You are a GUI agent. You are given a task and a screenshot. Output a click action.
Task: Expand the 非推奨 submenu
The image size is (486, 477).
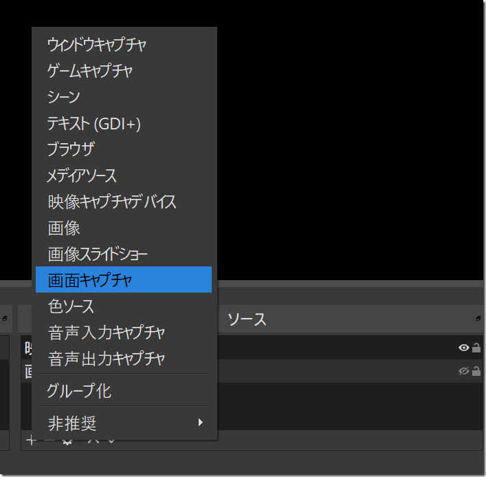tap(124, 423)
